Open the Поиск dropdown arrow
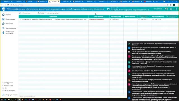 click(45, 13)
